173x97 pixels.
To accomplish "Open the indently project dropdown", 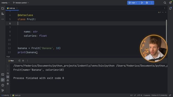I will coord(5,3).
